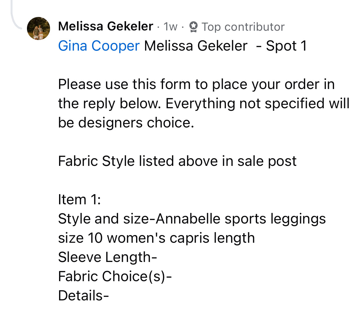Open the Gina Cooper mention link
This screenshot has height=318, width=362.
[x=99, y=46]
